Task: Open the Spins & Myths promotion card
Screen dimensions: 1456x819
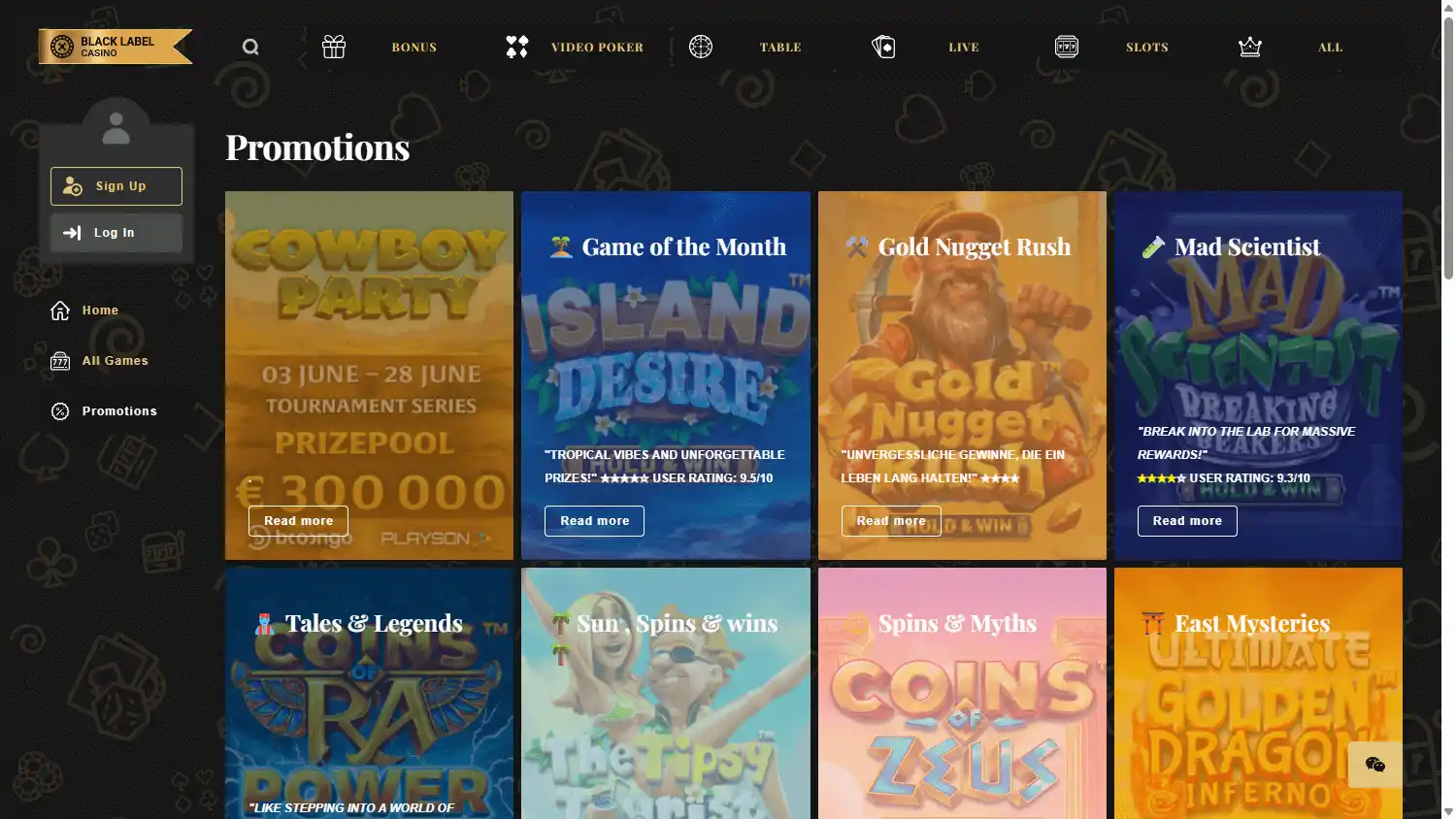Action: point(962,693)
